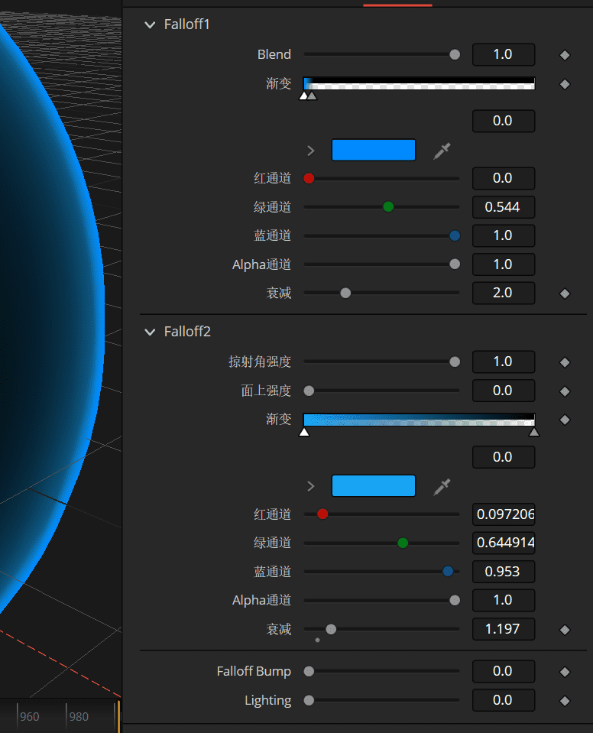Viewport: 593px width, 733px height.
Task: Toggle keyframe diamond for 掠射角强度
Action: tap(565, 362)
